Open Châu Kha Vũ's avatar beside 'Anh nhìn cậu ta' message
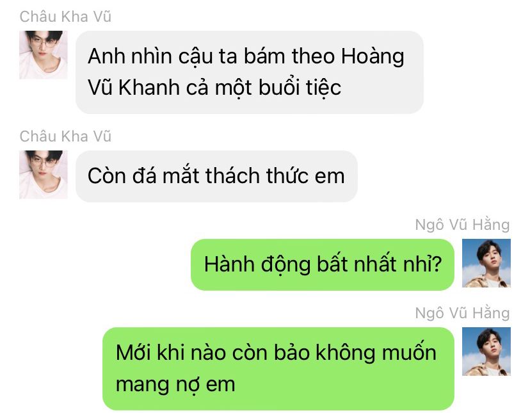 tap(44, 55)
